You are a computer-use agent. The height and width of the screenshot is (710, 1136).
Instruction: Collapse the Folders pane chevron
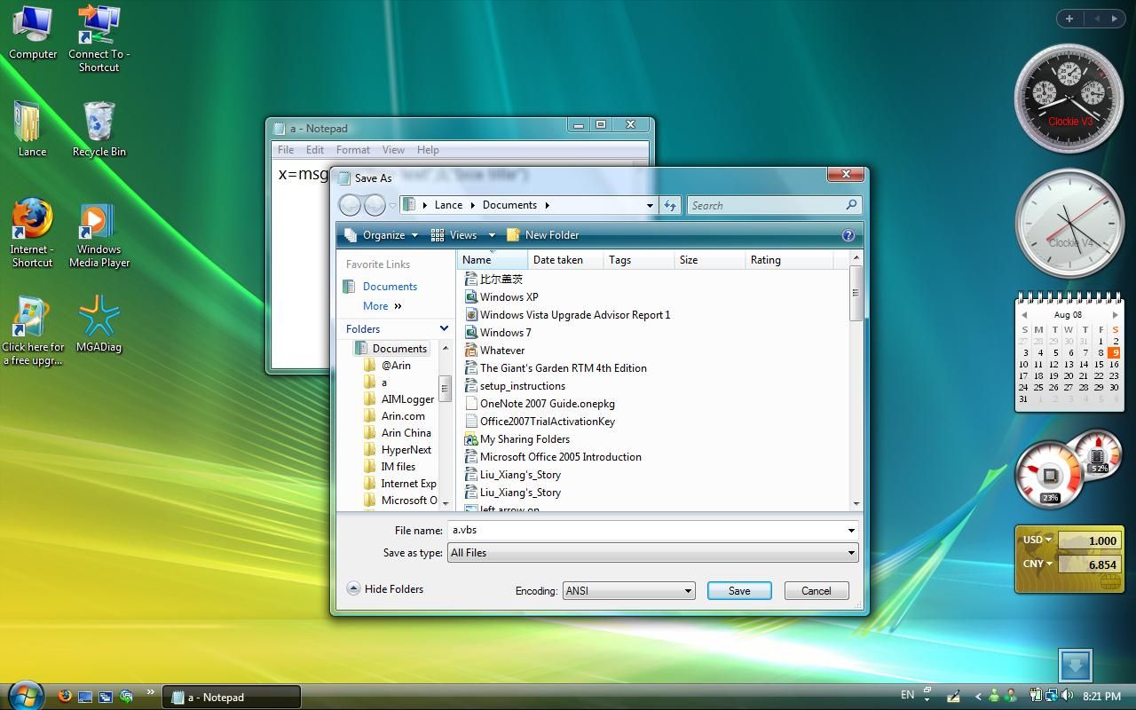coord(444,328)
